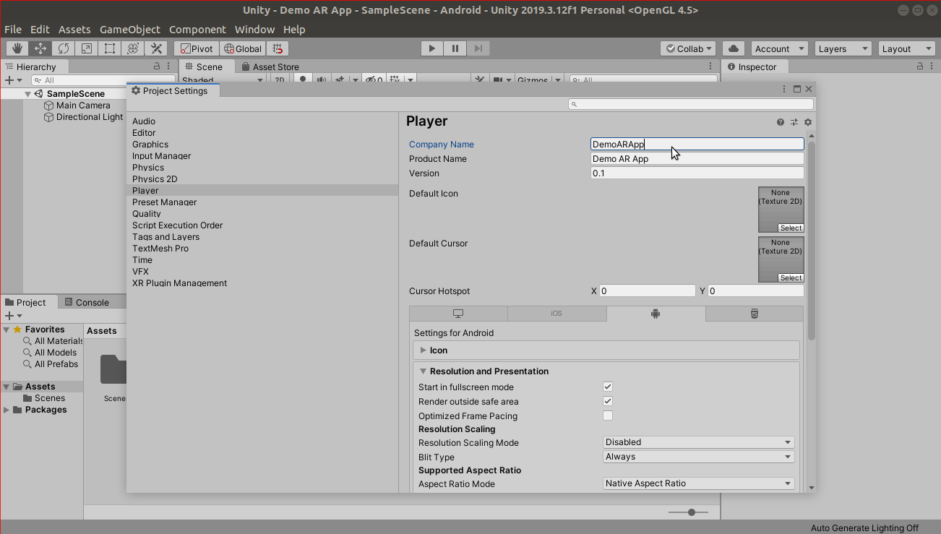Enable Optimized Frame Pacing checkbox
Image resolution: width=941 pixels, height=534 pixels.
click(x=608, y=416)
